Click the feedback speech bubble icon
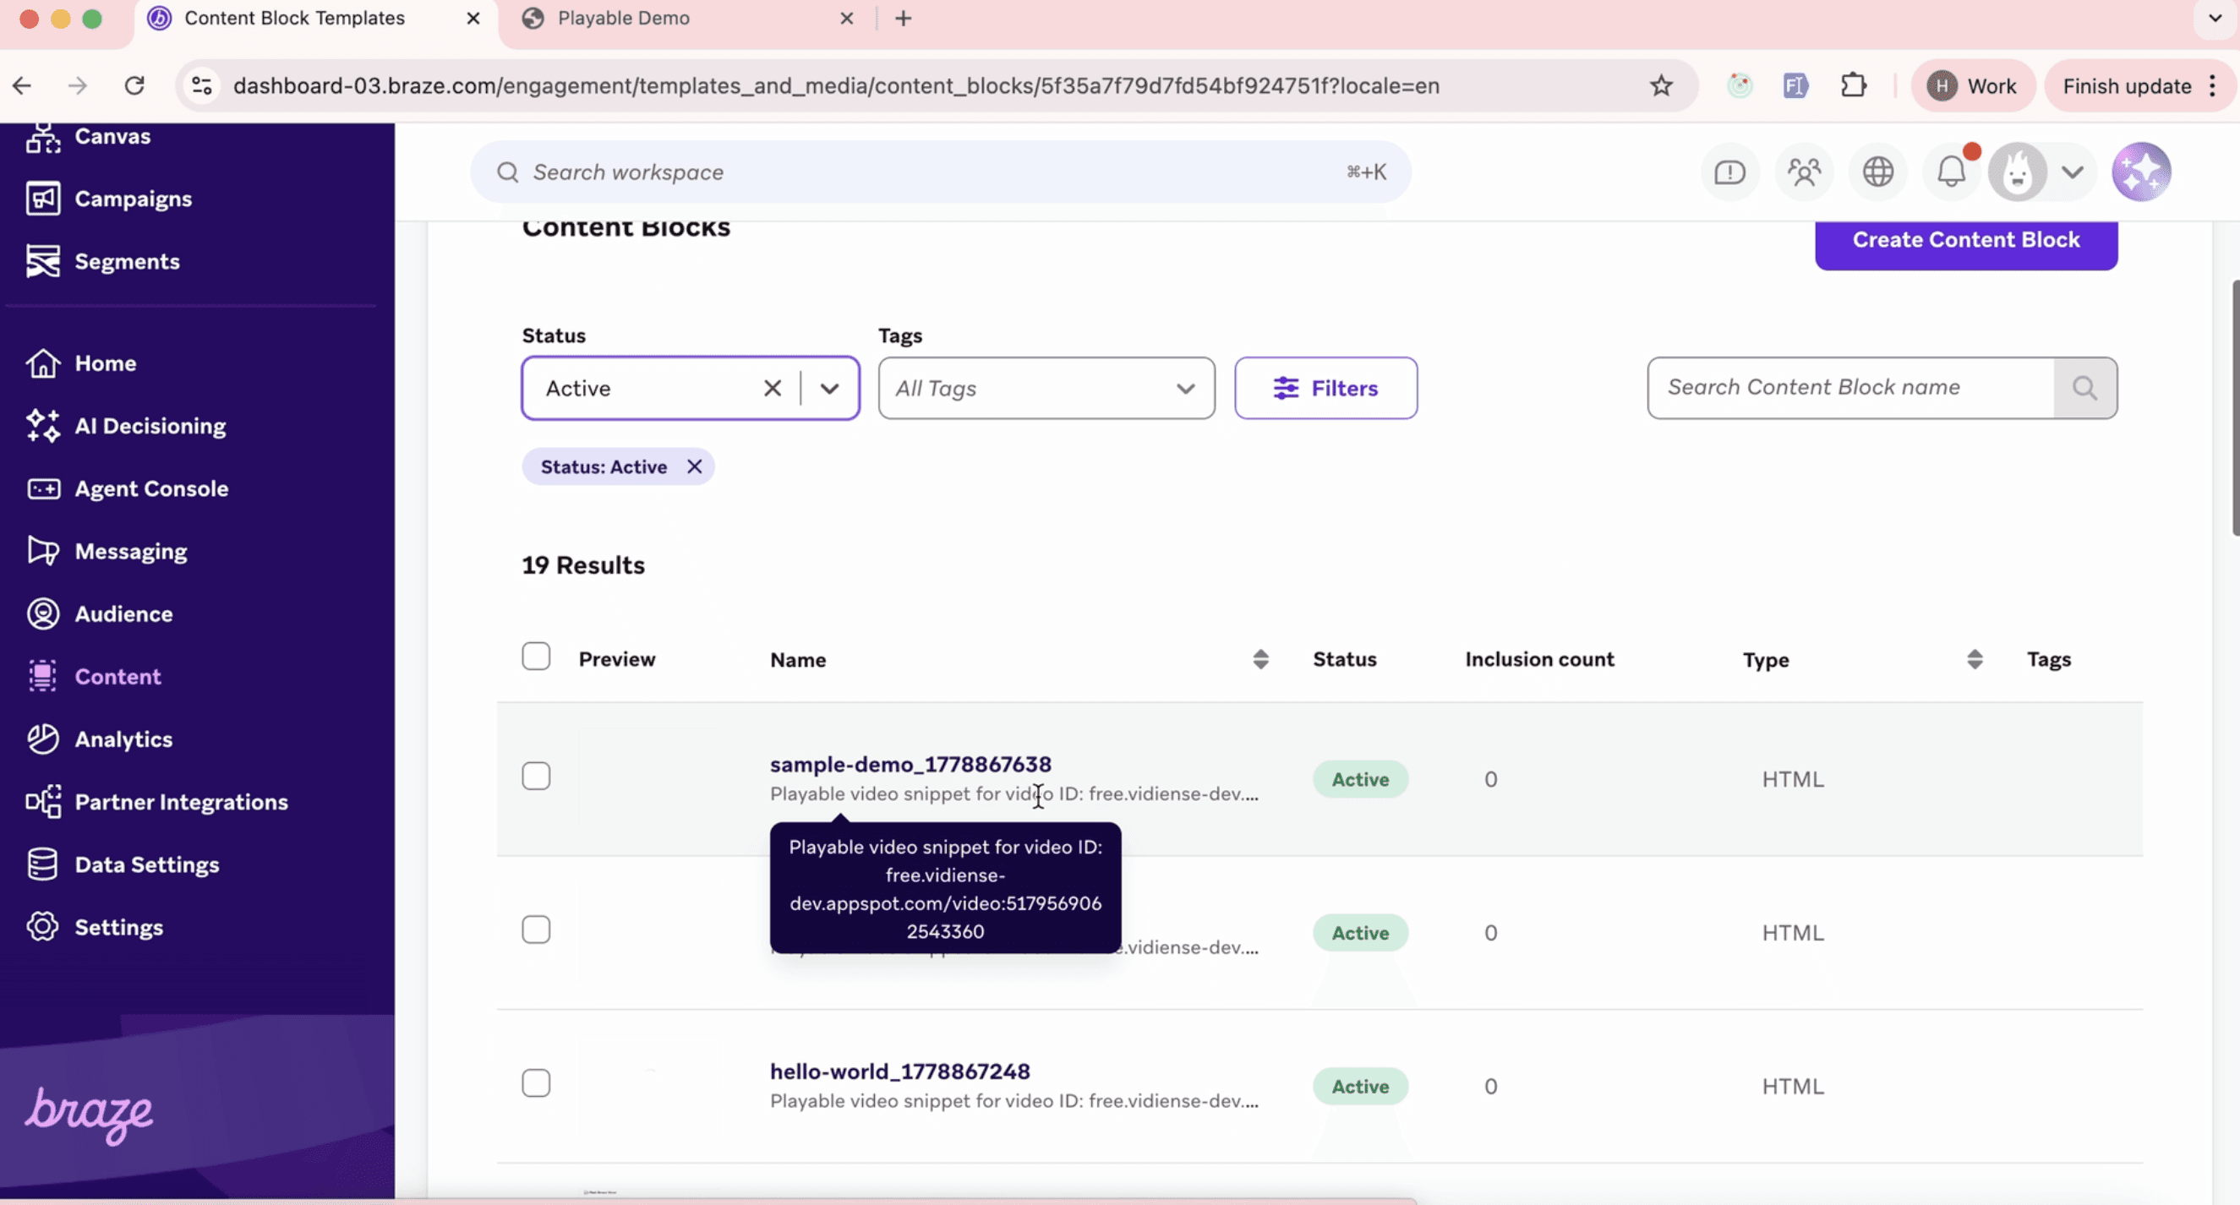The width and height of the screenshot is (2240, 1205). [1729, 172]
